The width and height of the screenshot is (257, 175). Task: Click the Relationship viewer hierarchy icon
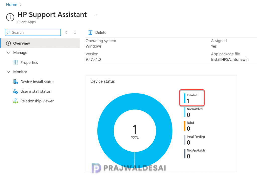16,101
